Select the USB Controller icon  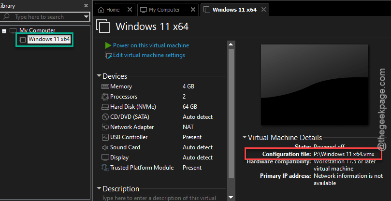(105, 137)
